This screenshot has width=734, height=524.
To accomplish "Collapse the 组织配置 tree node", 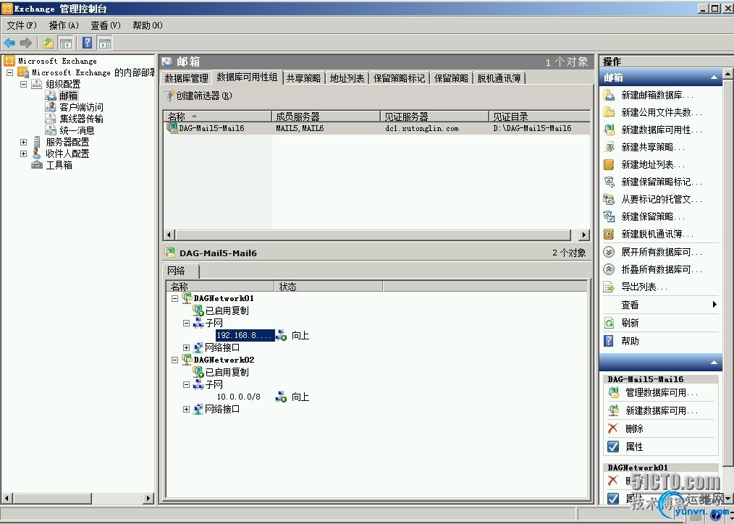I will pos(23,84).
